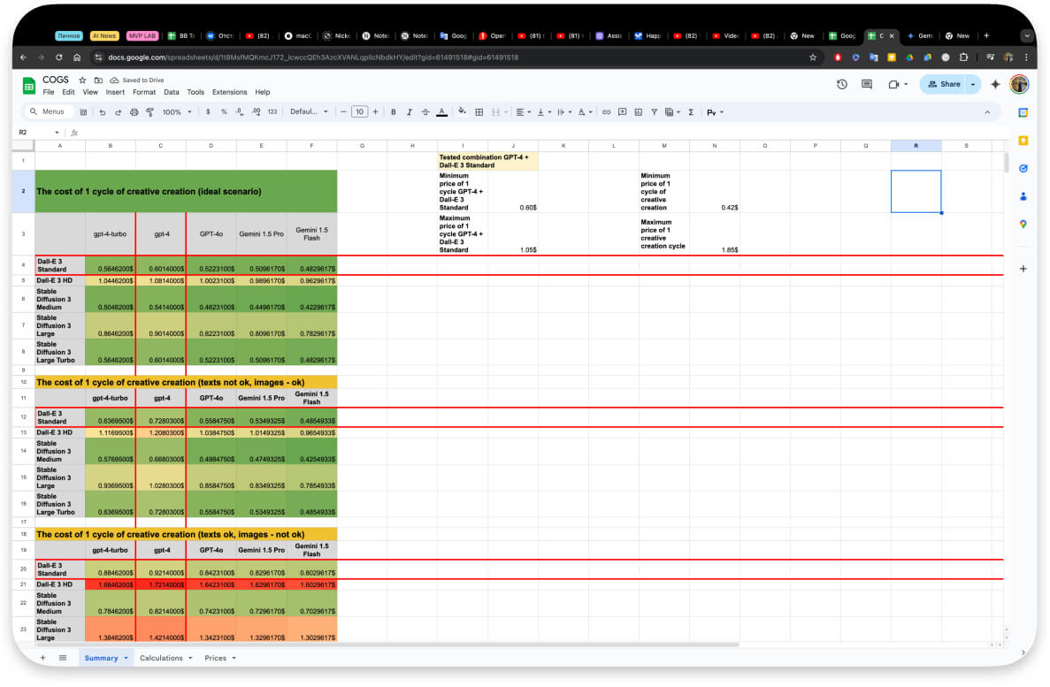Select column R header
Image resolution: width=1050 pixels, height=687 pixels.
(x=916, y=145)
